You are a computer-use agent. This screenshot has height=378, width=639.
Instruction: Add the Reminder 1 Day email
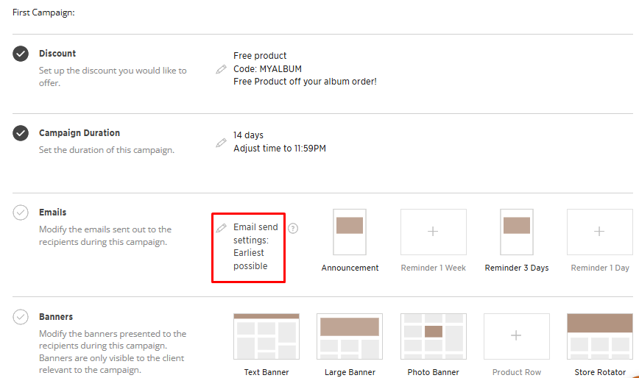(x=599, y=232)
